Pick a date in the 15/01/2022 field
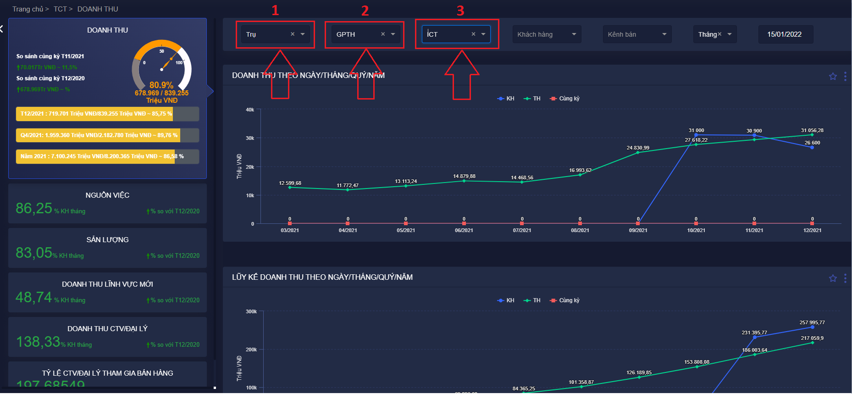Viewport: 852px width, 394px height. [786, 34]
